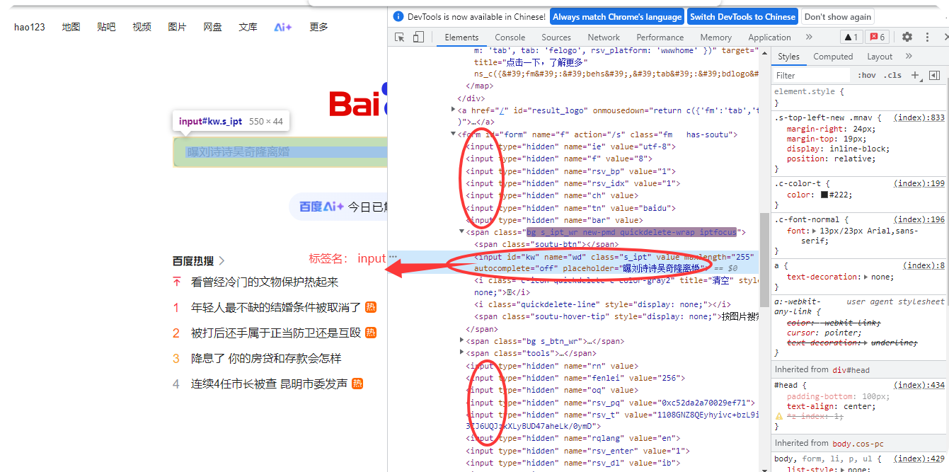Expand the a#result_logo element node
The height and width of the screenshot is (472, 949).
(x=454, y=110)
